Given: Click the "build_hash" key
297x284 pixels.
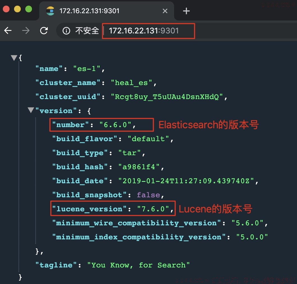Looking at the screenshot, I should pos(80,167).
